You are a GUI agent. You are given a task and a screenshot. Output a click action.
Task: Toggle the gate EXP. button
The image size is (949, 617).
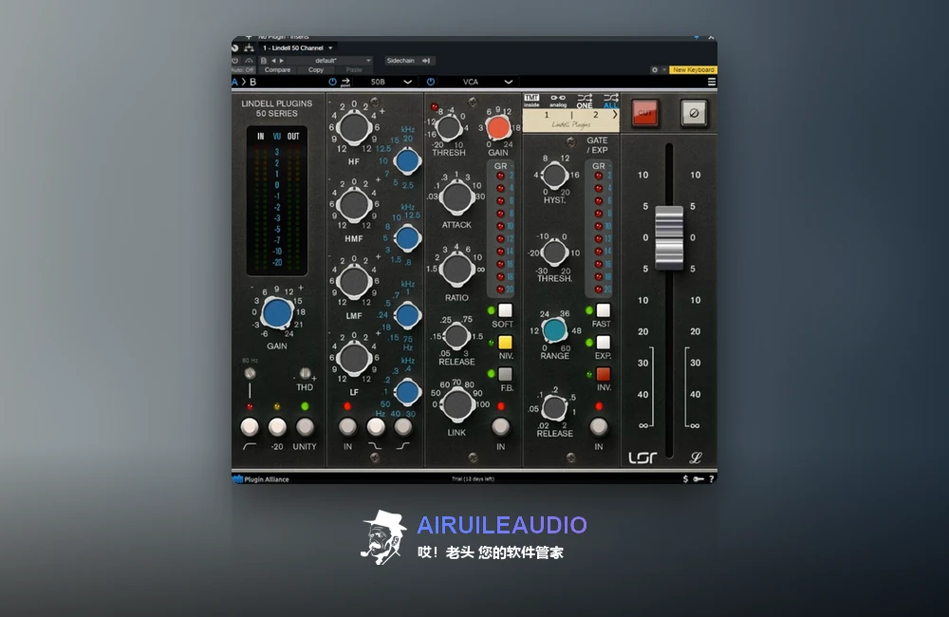tap(603, 343)
